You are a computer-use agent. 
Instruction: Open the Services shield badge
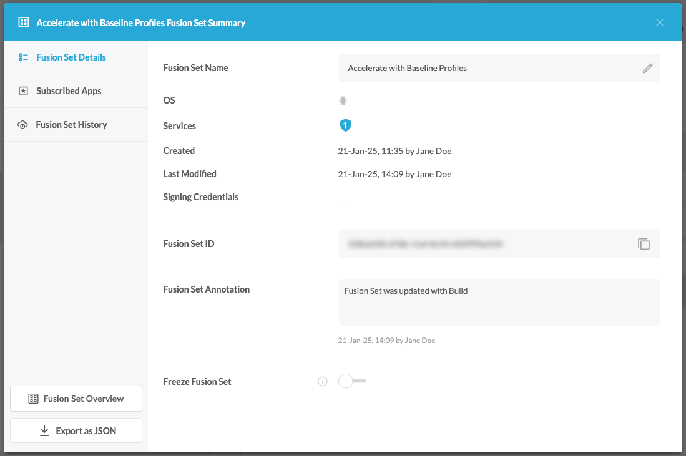click(345, 125)
